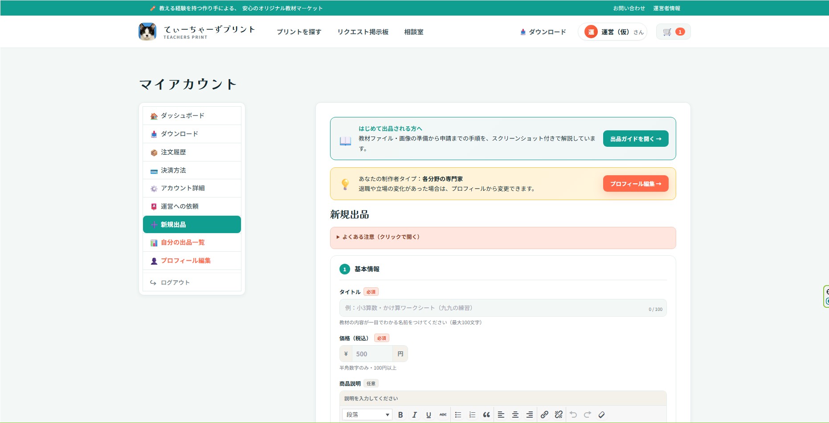Image resolution: width=829 pixels, height=423 pixels.
Task: Remove link in editor
Action: pyautogui.click(x=559, y=415)
